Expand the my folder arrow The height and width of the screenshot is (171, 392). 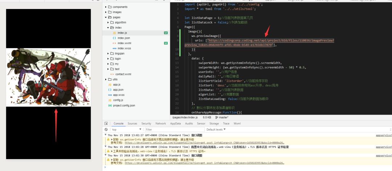tap(108, 64)
